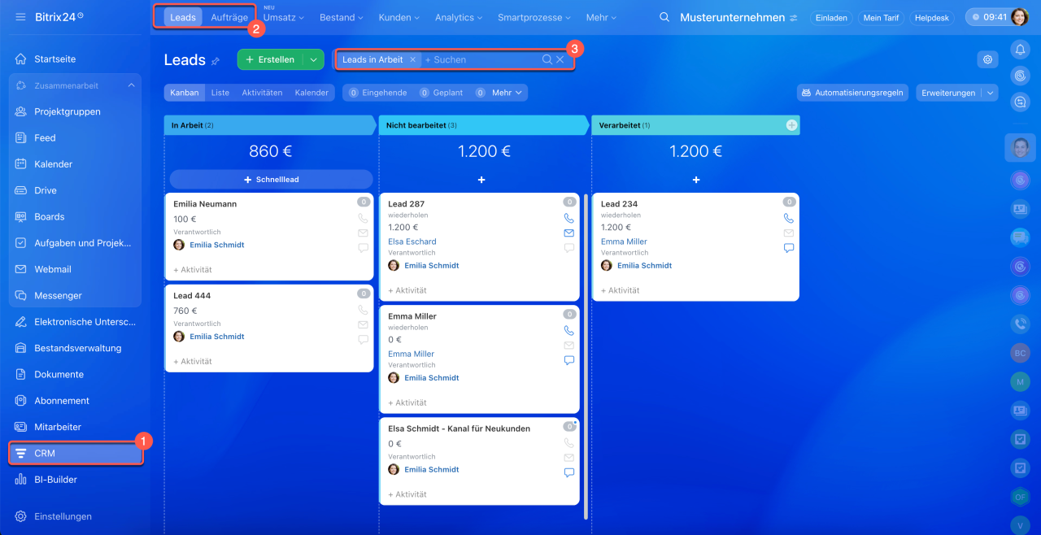The width and height of the screenshot is (1041, 535).
Task: Add new stage with plus in Verarbeitet header
Action: (791, 125)
